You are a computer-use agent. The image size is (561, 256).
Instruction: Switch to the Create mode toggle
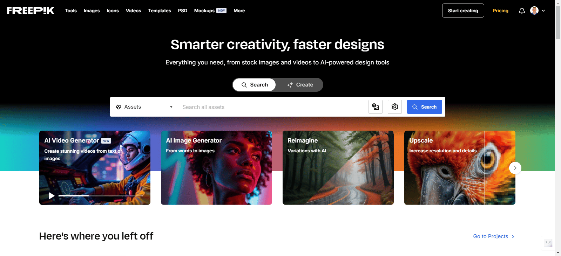pyautogui.click(x=300, y=85)
